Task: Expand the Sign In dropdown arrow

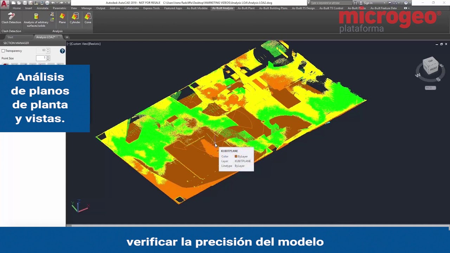Action: coord(385,3)
